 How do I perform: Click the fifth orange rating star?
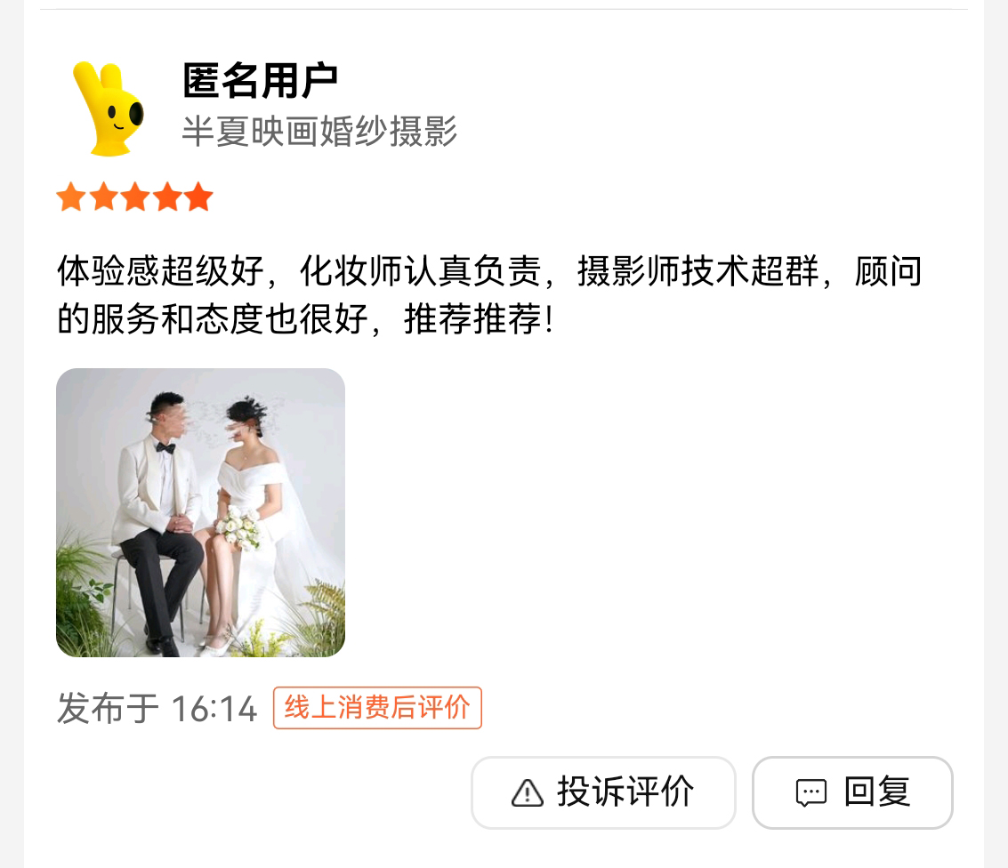pos(198,197)
